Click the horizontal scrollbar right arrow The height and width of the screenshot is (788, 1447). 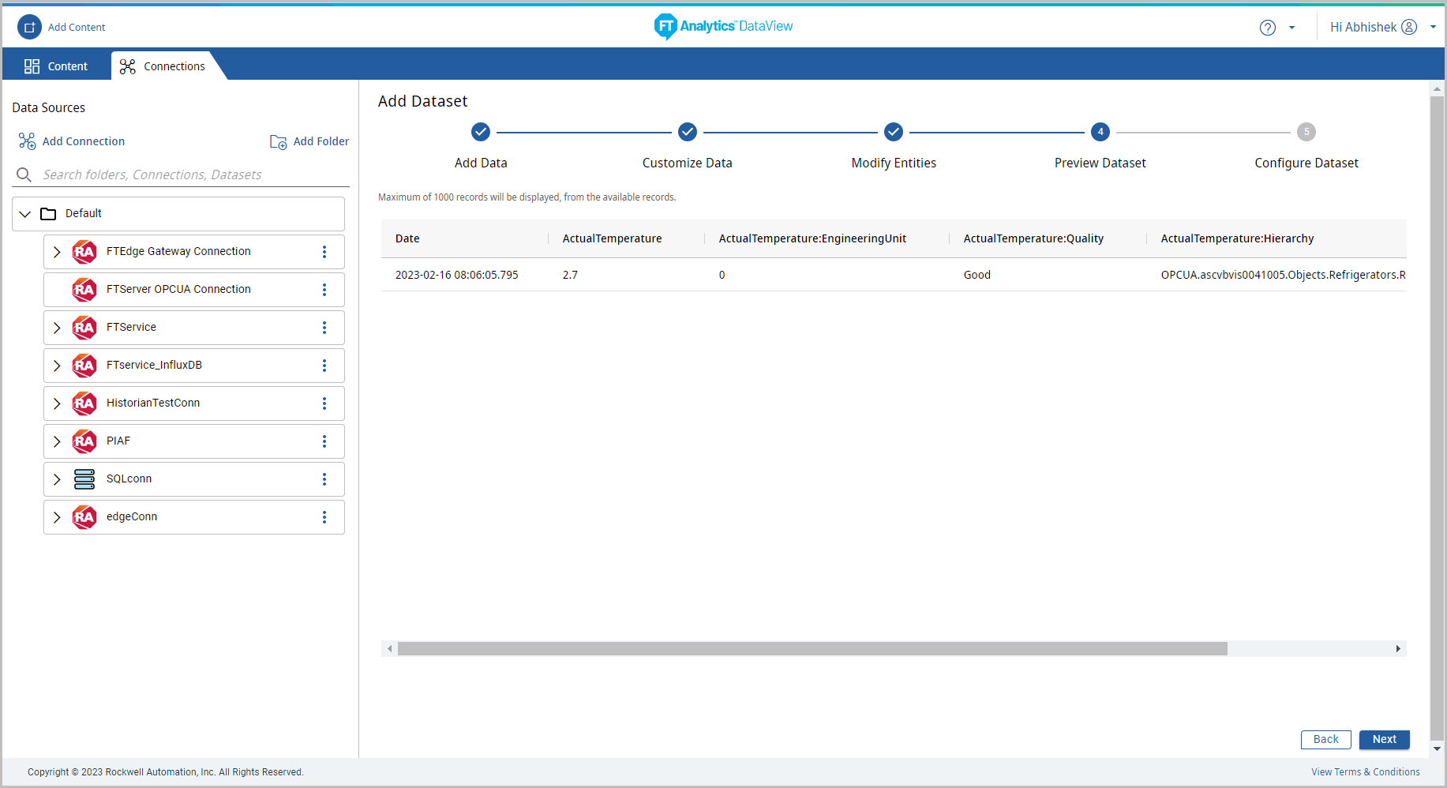(x=1397, y=649)
